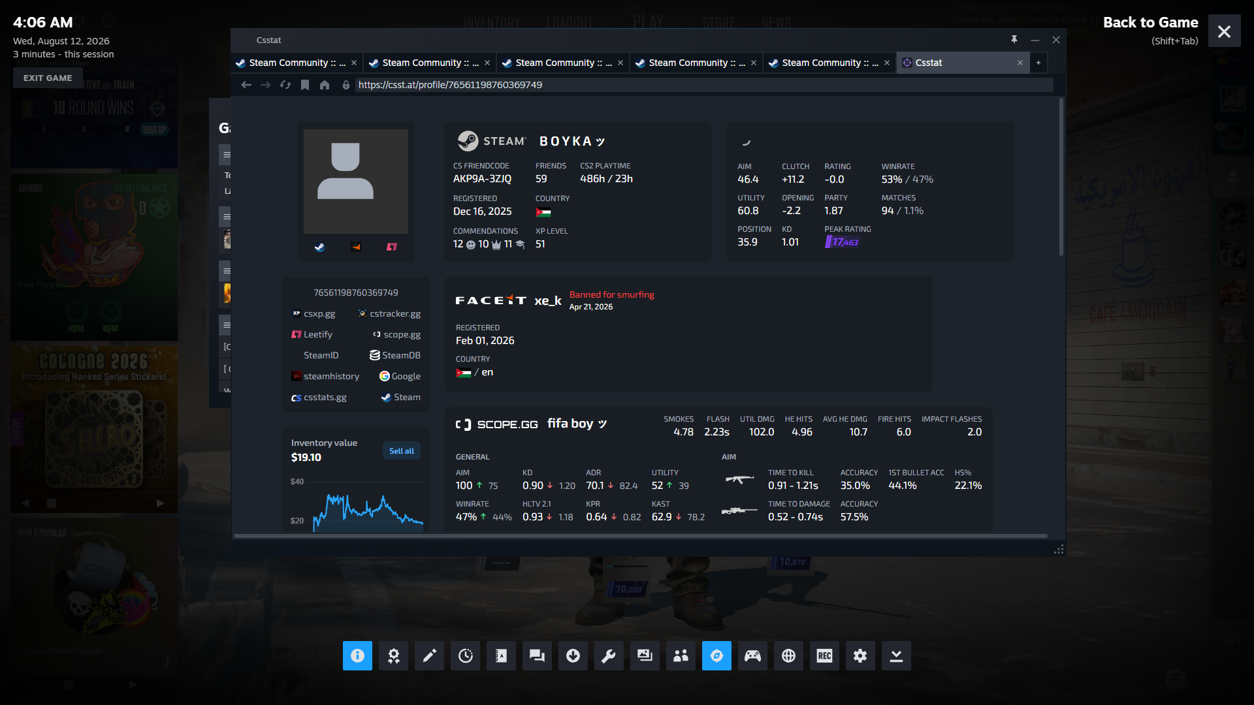
Task: Open the clock playtime icon in overlay bar
Action: click(465, 655)
